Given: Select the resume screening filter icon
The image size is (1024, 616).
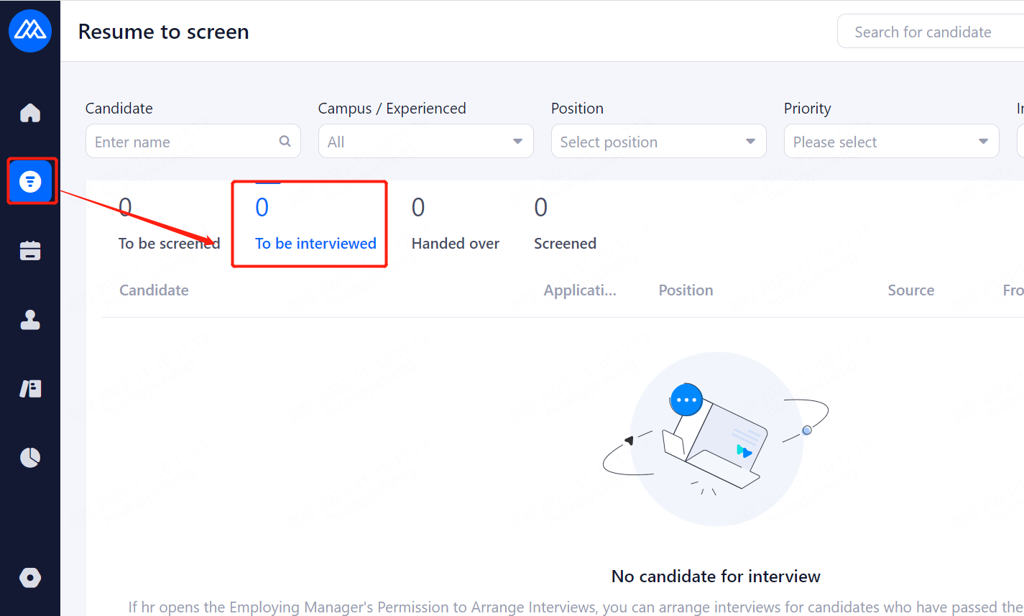Looking at the screenshot, I should [30, 181].
